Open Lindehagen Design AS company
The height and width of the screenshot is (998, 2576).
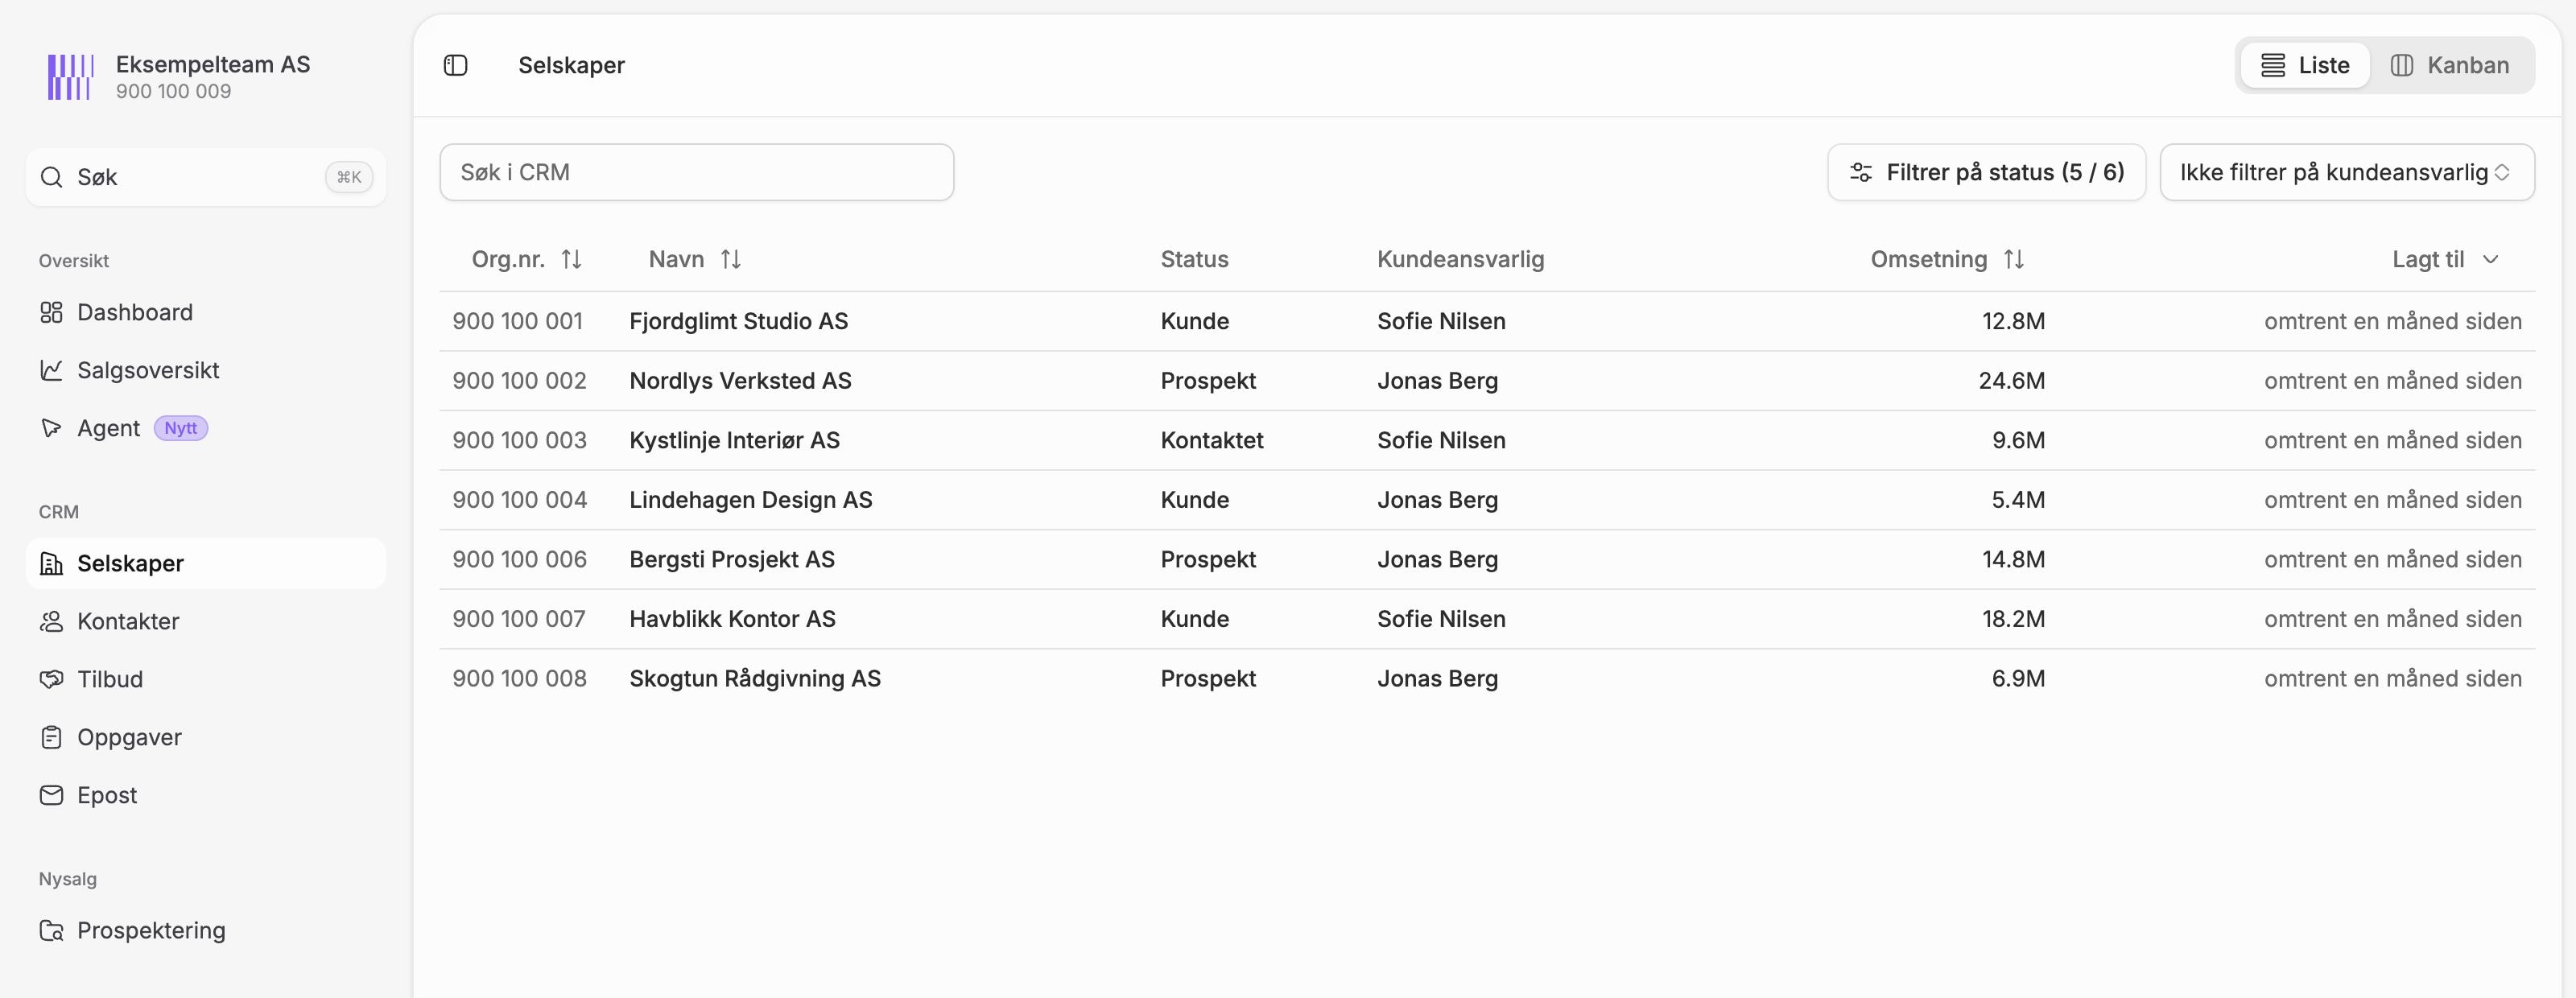pyautogui.click(x=1487, y=500)
